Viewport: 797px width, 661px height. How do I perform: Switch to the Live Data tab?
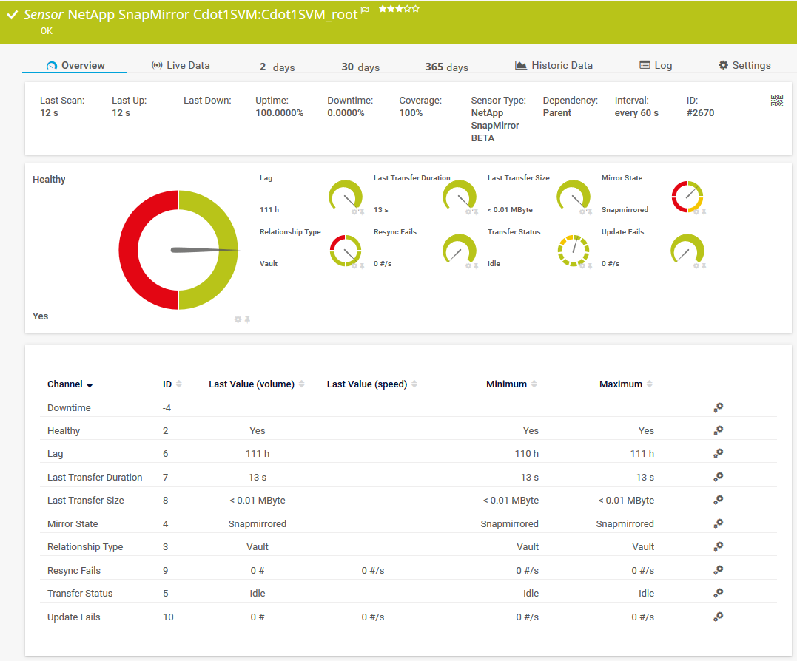[181, 65]
